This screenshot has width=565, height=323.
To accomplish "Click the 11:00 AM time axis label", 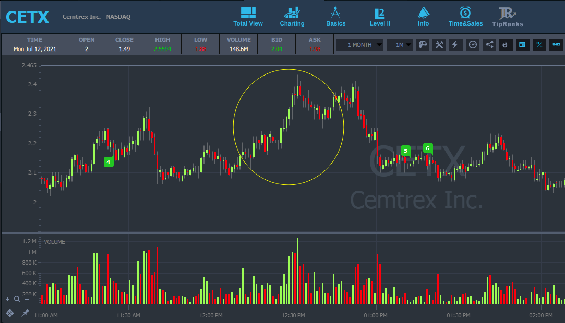I will [x=46, y=315].
